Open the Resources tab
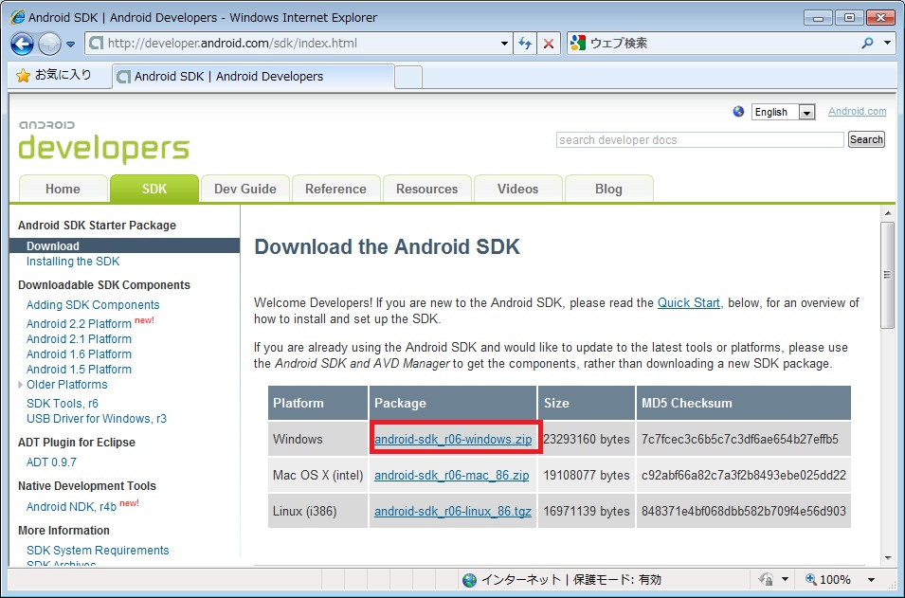This screenshot has width=905, height=598. (x=427, y=190)
